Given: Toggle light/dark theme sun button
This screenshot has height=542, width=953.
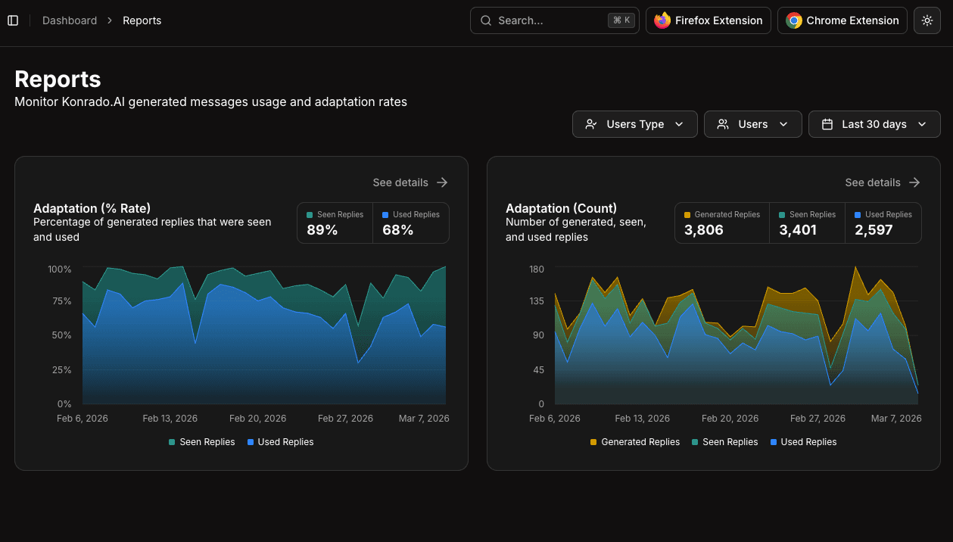Looking at the screenshot, I should click(927, 20).
